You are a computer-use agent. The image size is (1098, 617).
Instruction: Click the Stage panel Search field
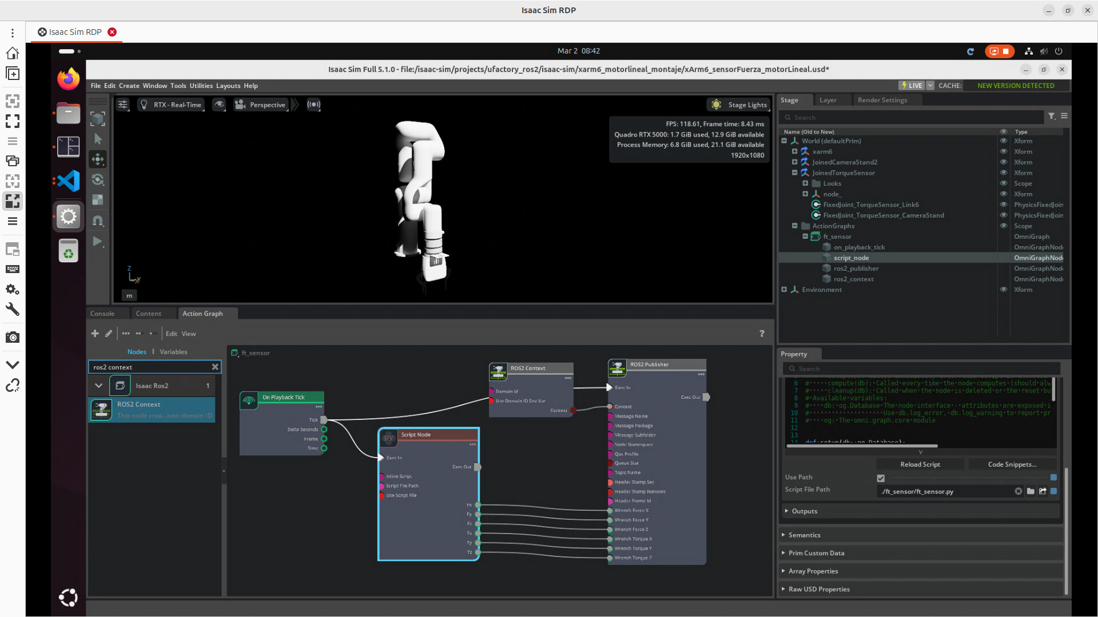pos(912,117)
